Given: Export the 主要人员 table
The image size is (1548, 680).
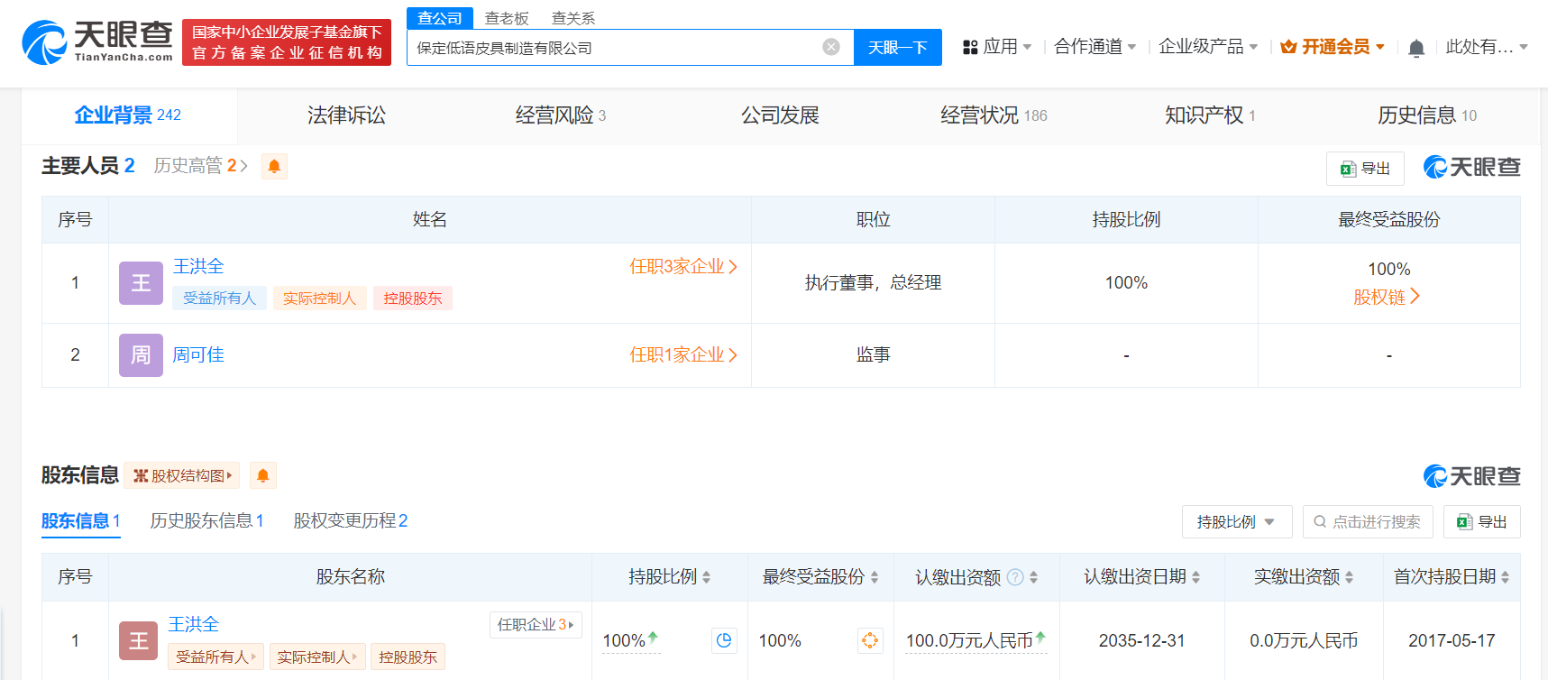Looking at the screenshot, I should click(1365, 169).
